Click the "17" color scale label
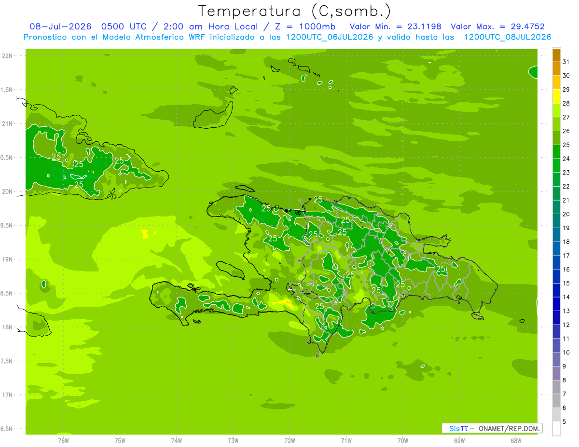This screenshot has width=579, height=447. [x=566, y=256]
